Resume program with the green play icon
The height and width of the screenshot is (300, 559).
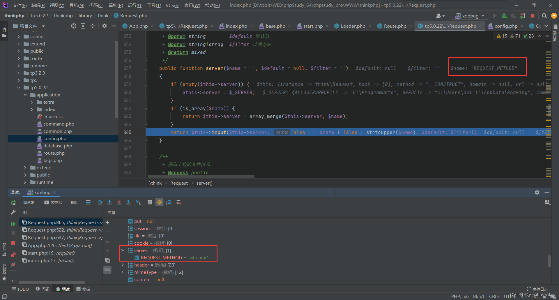13,224
